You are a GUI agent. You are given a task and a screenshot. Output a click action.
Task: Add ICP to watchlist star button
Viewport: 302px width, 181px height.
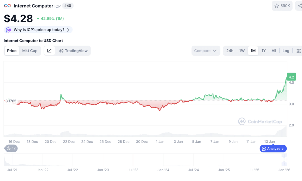pos(282,6)
